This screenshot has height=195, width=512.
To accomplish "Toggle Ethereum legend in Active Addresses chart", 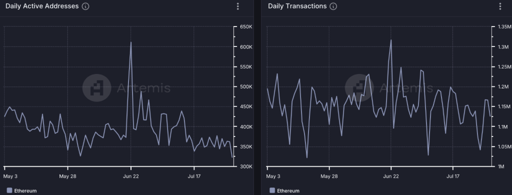I will tap(21, 191).
